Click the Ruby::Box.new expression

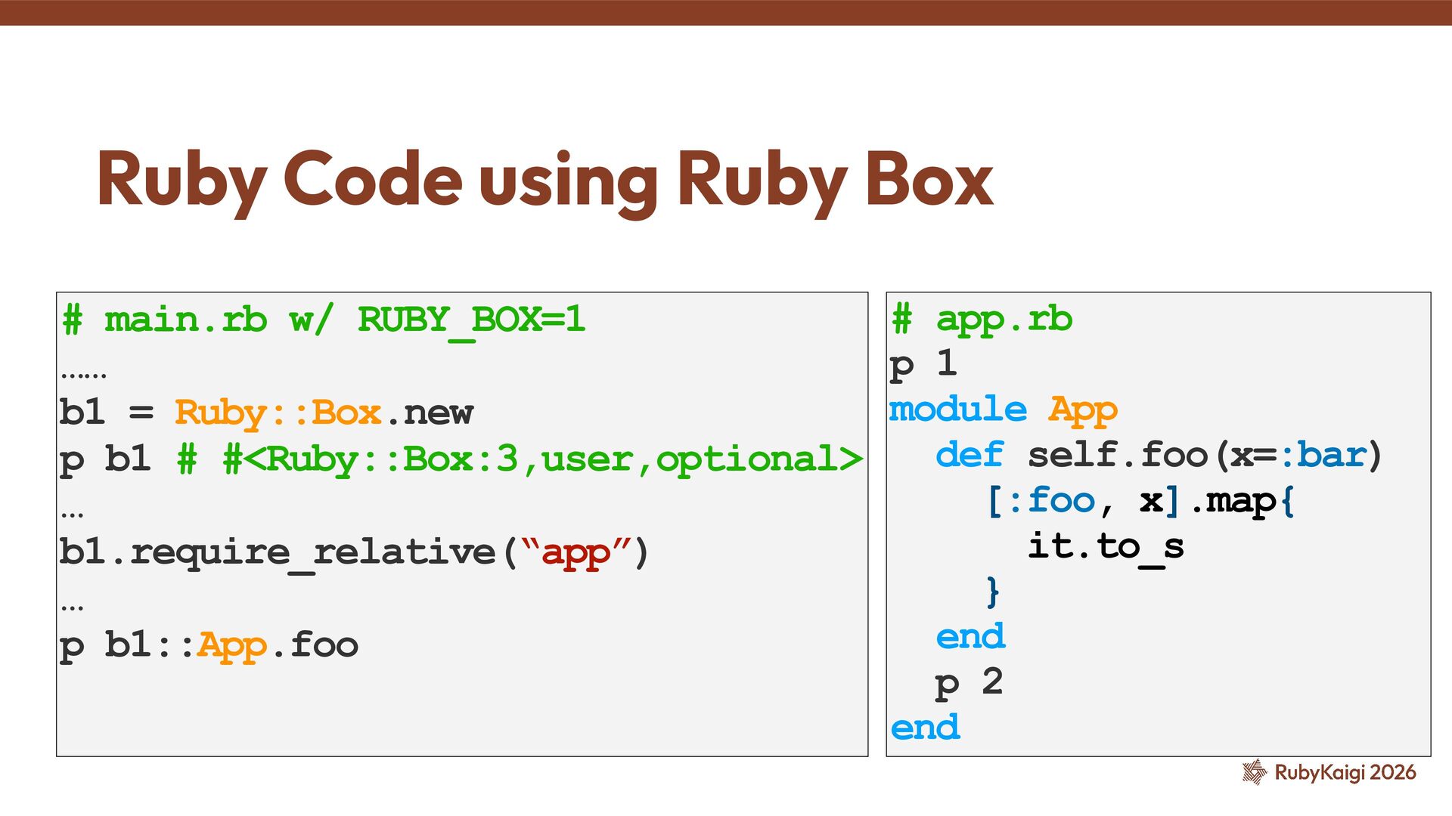click(x=324, y=413)
